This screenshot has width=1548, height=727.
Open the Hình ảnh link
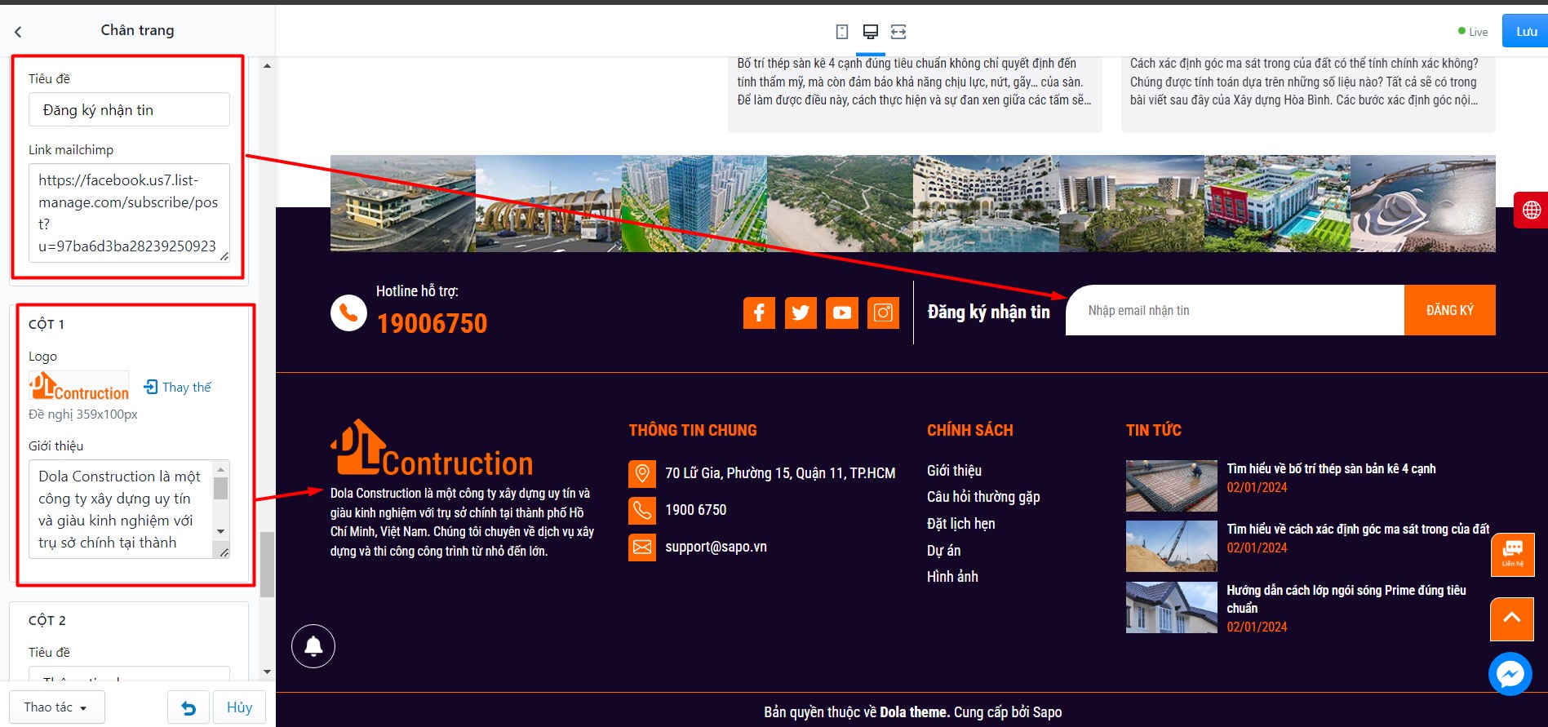(x=952, y=577)
